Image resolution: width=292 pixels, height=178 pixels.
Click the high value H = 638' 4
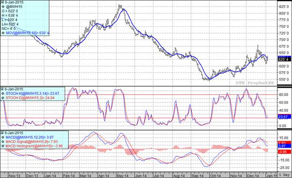(10, 15)
